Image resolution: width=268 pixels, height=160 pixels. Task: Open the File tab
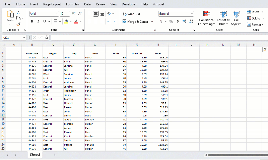(x=7, y=4)
